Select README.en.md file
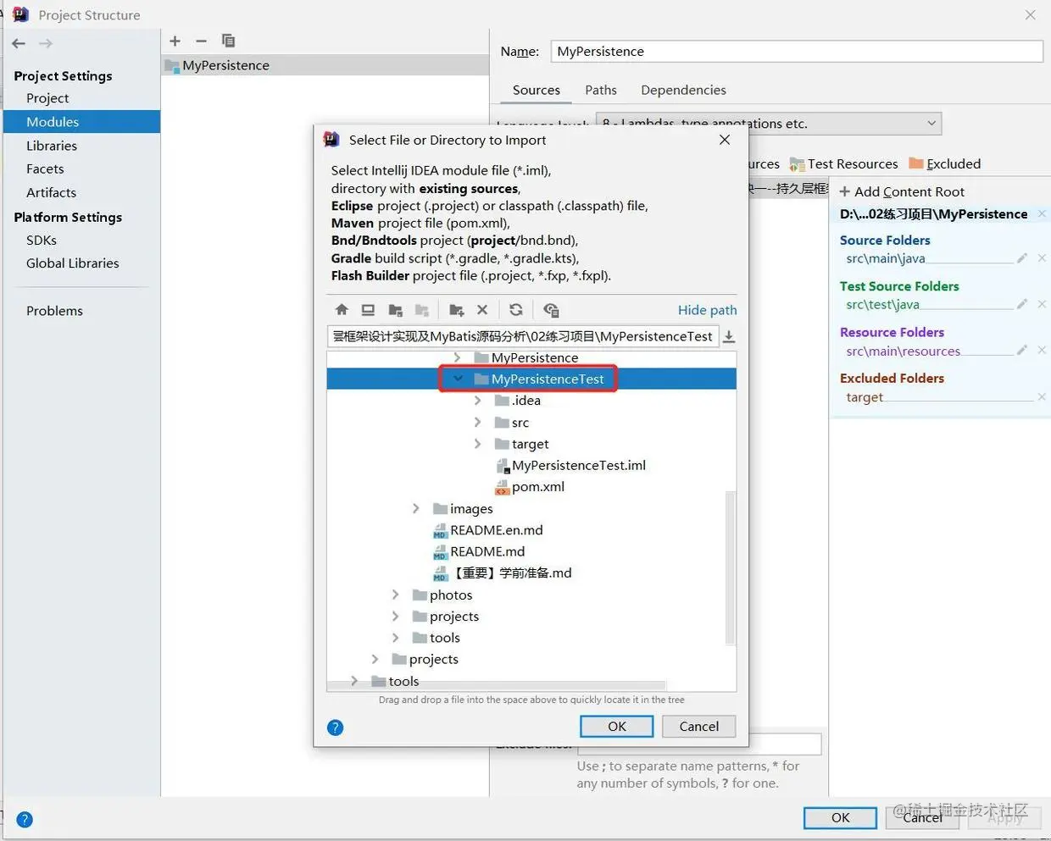Viewport: 1051px width, 841px height. (487, 530)
